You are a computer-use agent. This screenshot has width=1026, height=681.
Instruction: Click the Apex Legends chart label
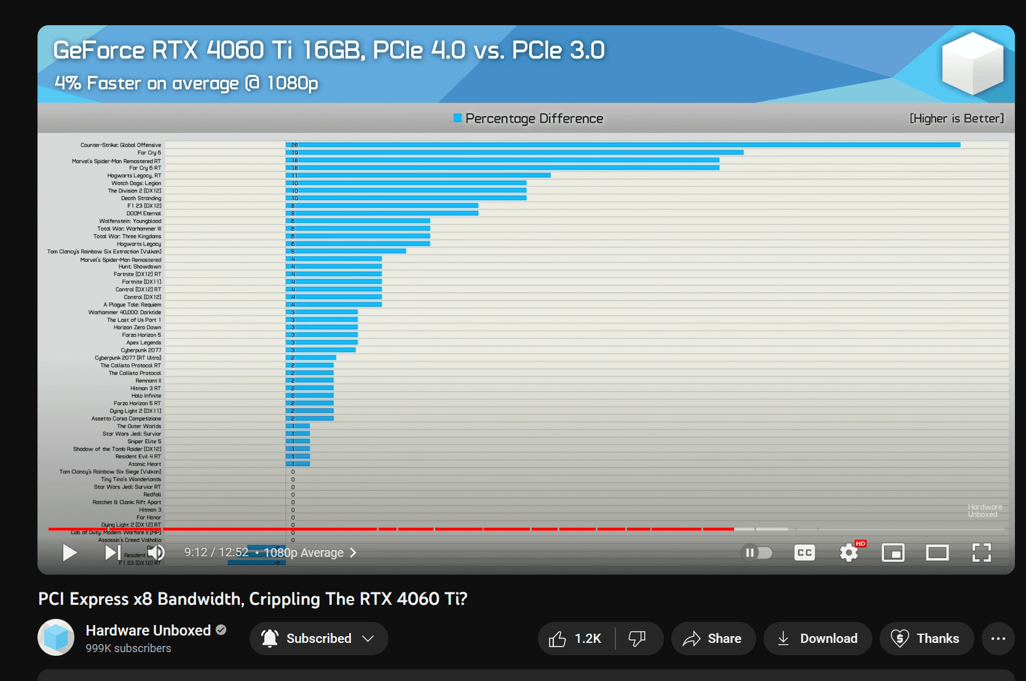click(144, 343)
